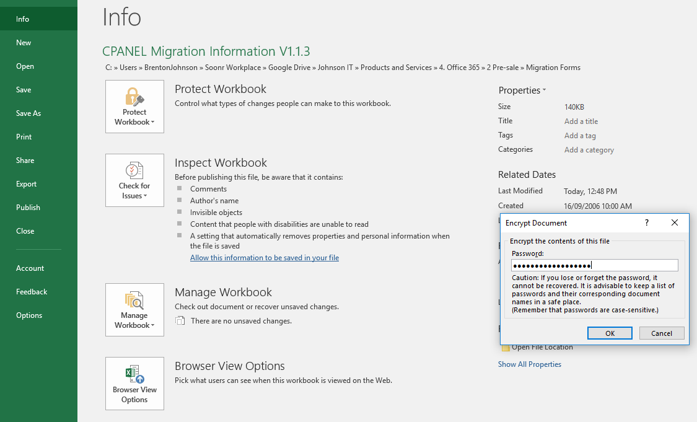Select Print from the left sidebar
Viewport: 697px width, 422px height.
pyautogui.click(x=24, y=137)
